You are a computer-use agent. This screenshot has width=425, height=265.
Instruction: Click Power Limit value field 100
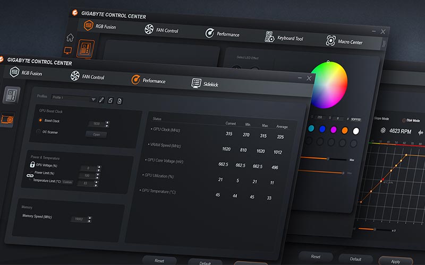pos(87,175)
